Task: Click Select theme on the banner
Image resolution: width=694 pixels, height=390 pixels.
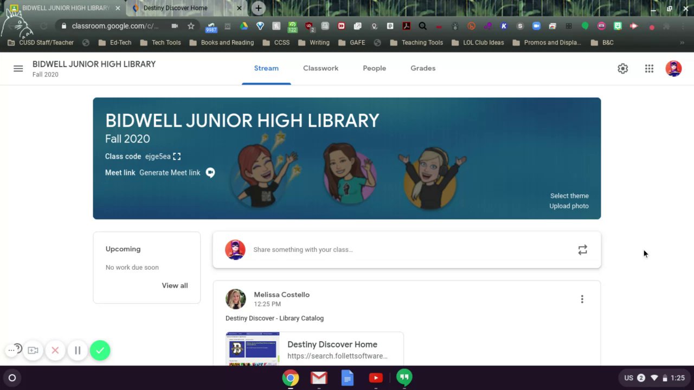Action: pos(569,196)
